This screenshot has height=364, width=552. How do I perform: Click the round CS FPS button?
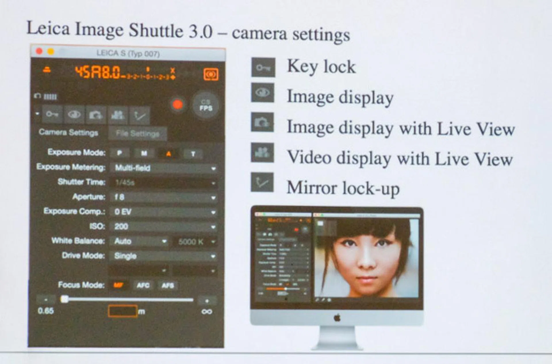(x=206, y=105)
